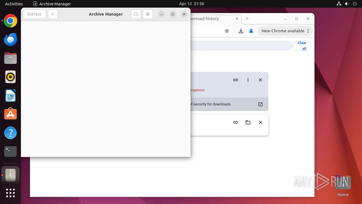Close the Chrome window
This screenshot has height=204, width=362.
pos(308,19)
